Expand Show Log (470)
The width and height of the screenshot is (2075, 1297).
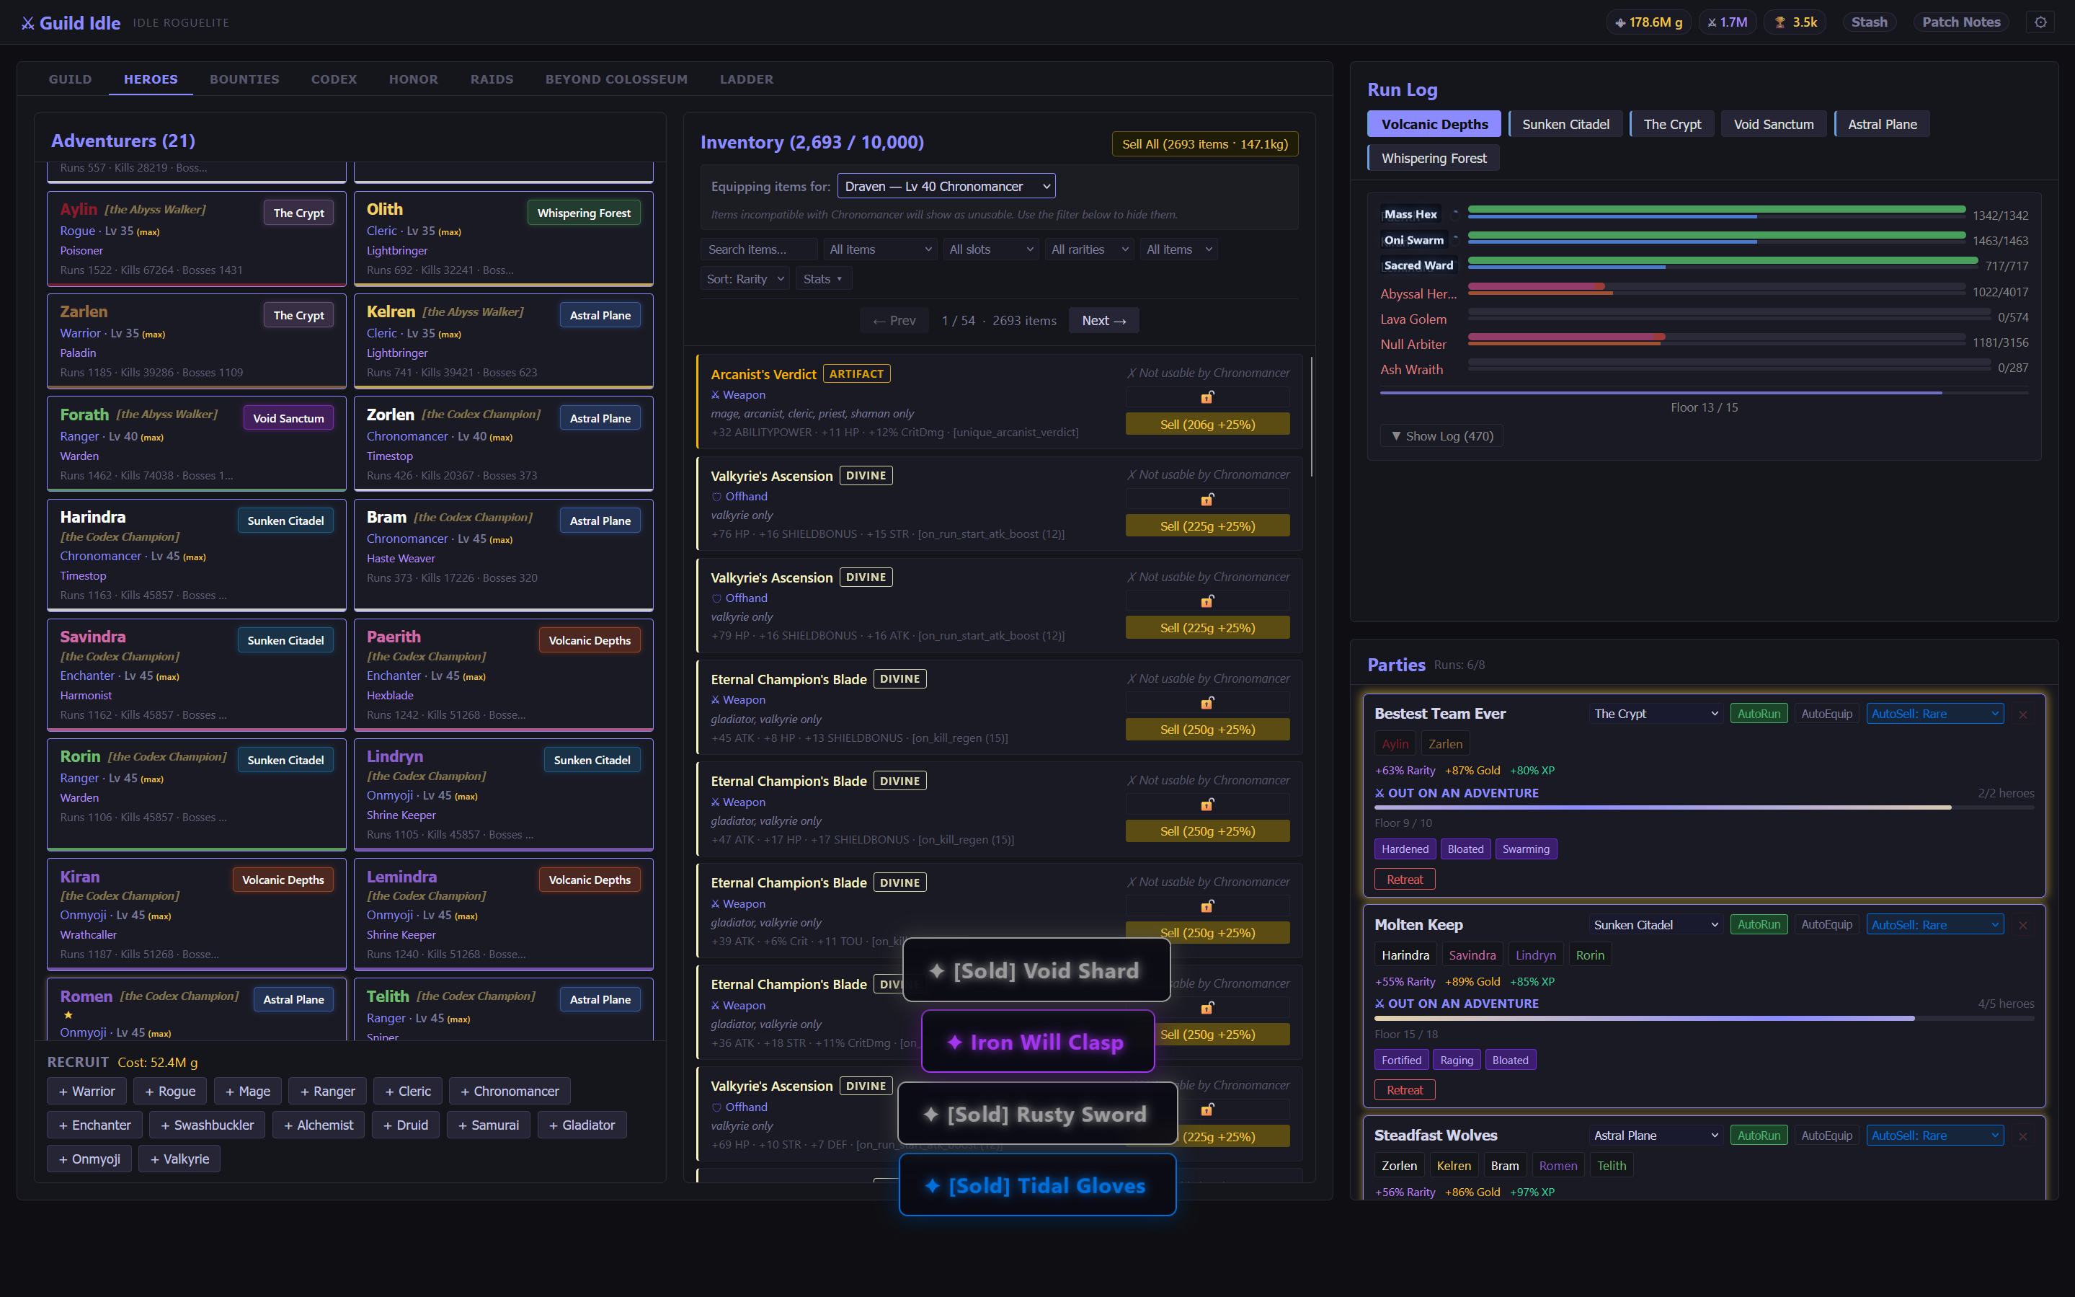1441,435
